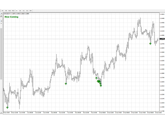Switch chart to M5 timeframe
Image resolution: width=165 pixels, height=124 pixels.
pyautogui.click(x=6, y=11)
